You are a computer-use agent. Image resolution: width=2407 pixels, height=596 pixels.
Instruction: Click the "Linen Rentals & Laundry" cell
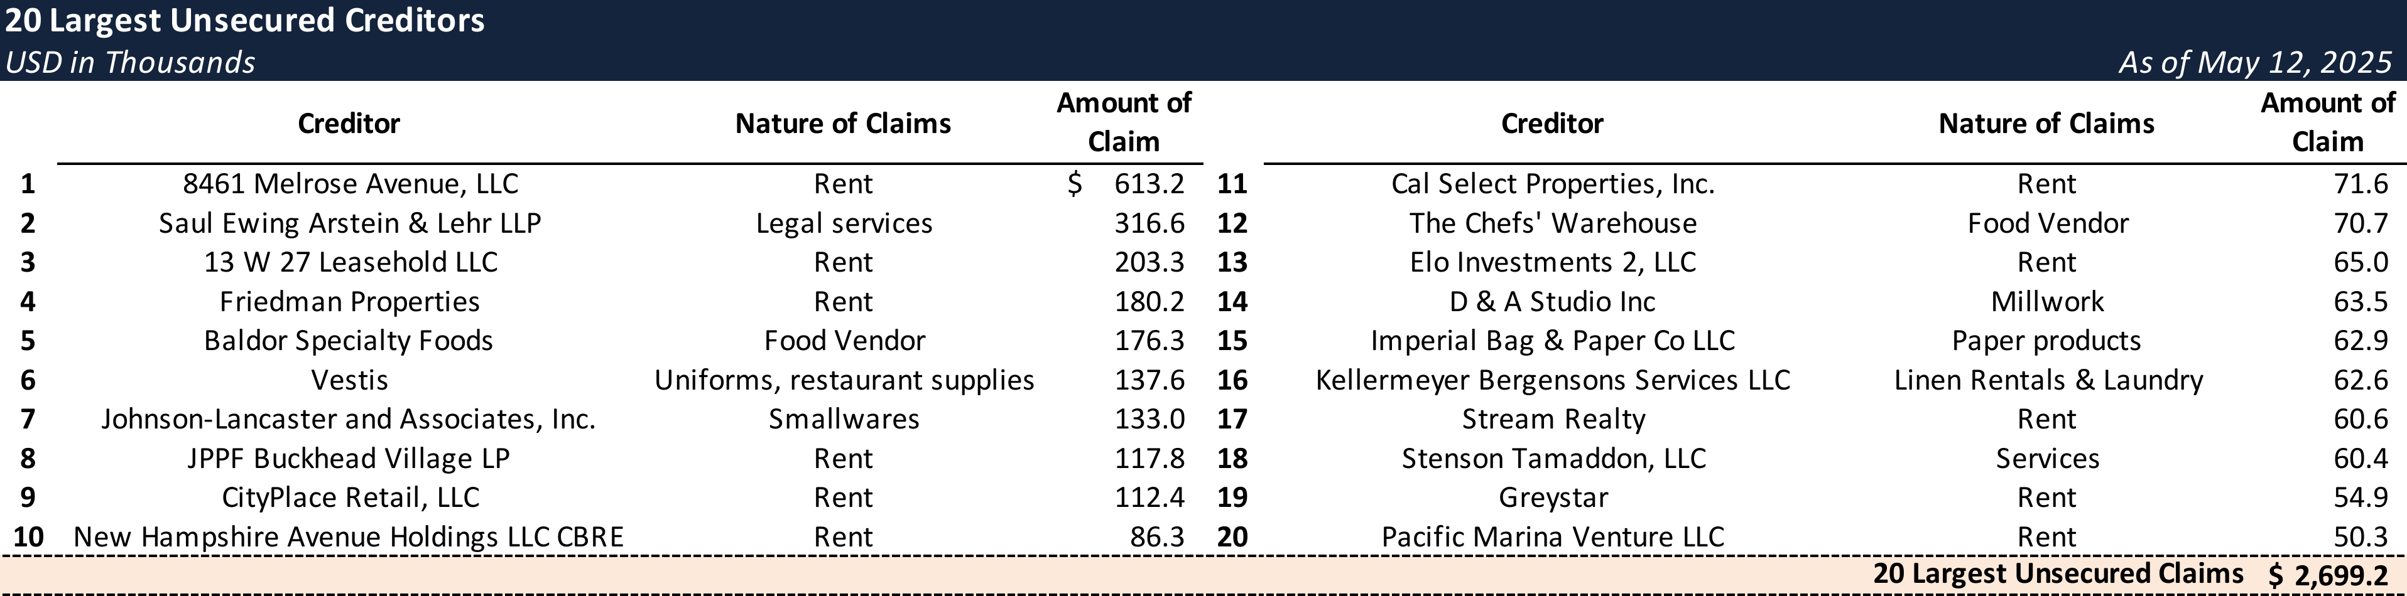(x=2048, y=380)
